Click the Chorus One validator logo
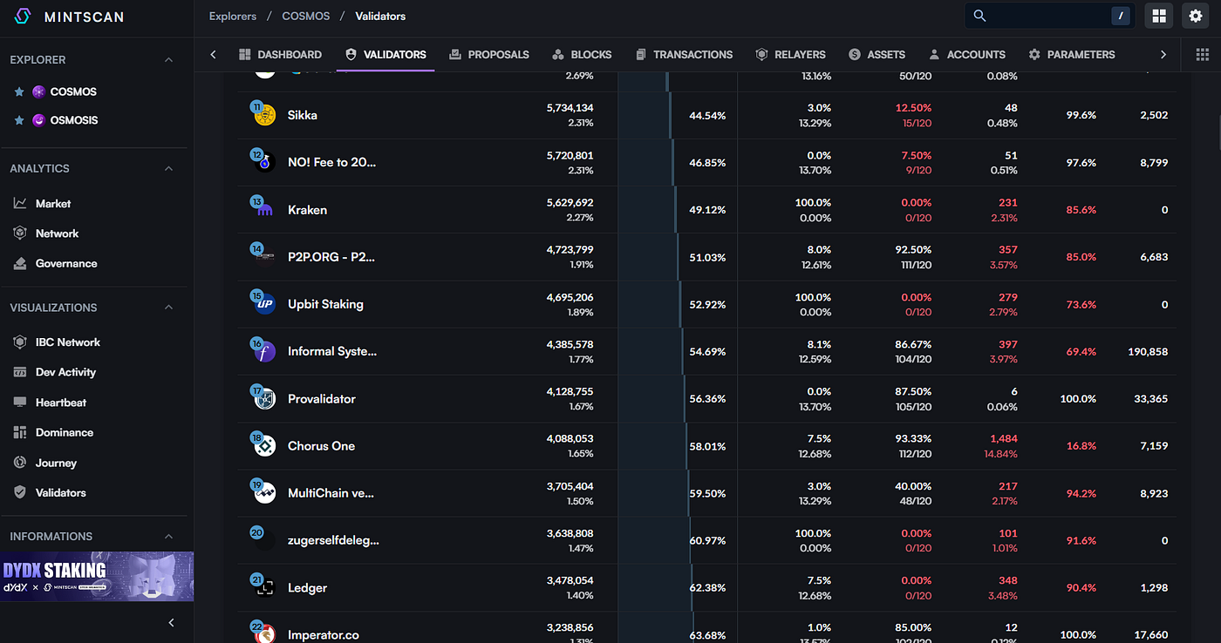The image size is (1221, 643). pos(264,445)
